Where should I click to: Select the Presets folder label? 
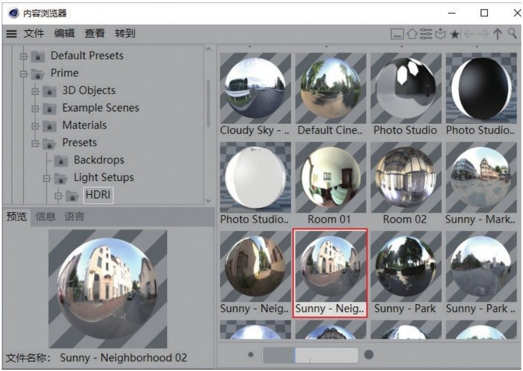coord(80,142)
